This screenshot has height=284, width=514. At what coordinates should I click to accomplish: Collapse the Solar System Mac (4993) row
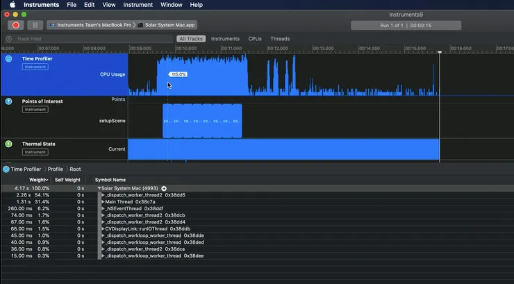tap(100, 188)
